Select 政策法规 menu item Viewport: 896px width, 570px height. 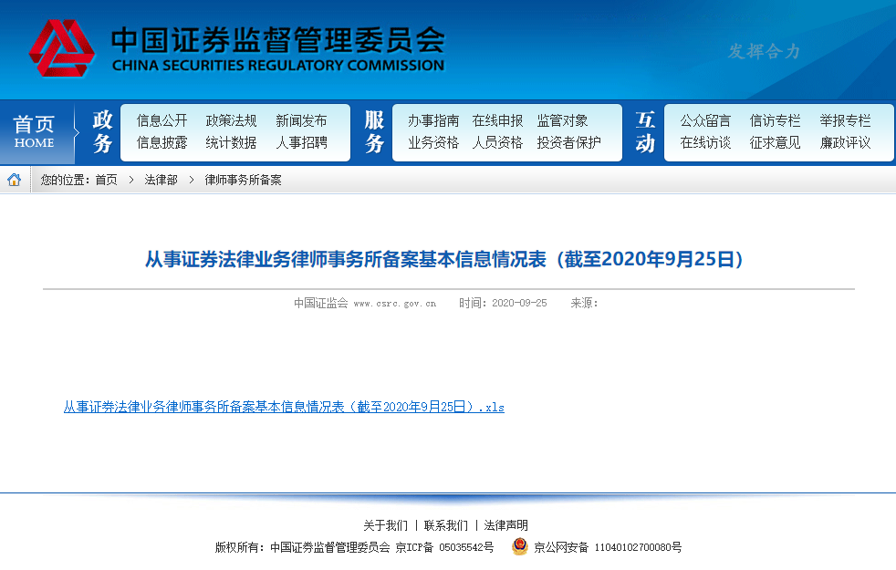pos(231,120)
